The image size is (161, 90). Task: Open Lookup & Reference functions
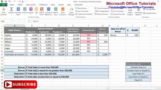point(49,11)
